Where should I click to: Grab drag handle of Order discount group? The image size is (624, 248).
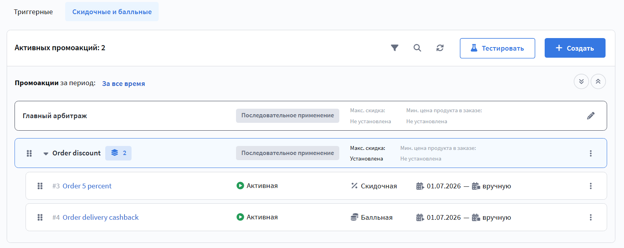click(x=29, y=153)
